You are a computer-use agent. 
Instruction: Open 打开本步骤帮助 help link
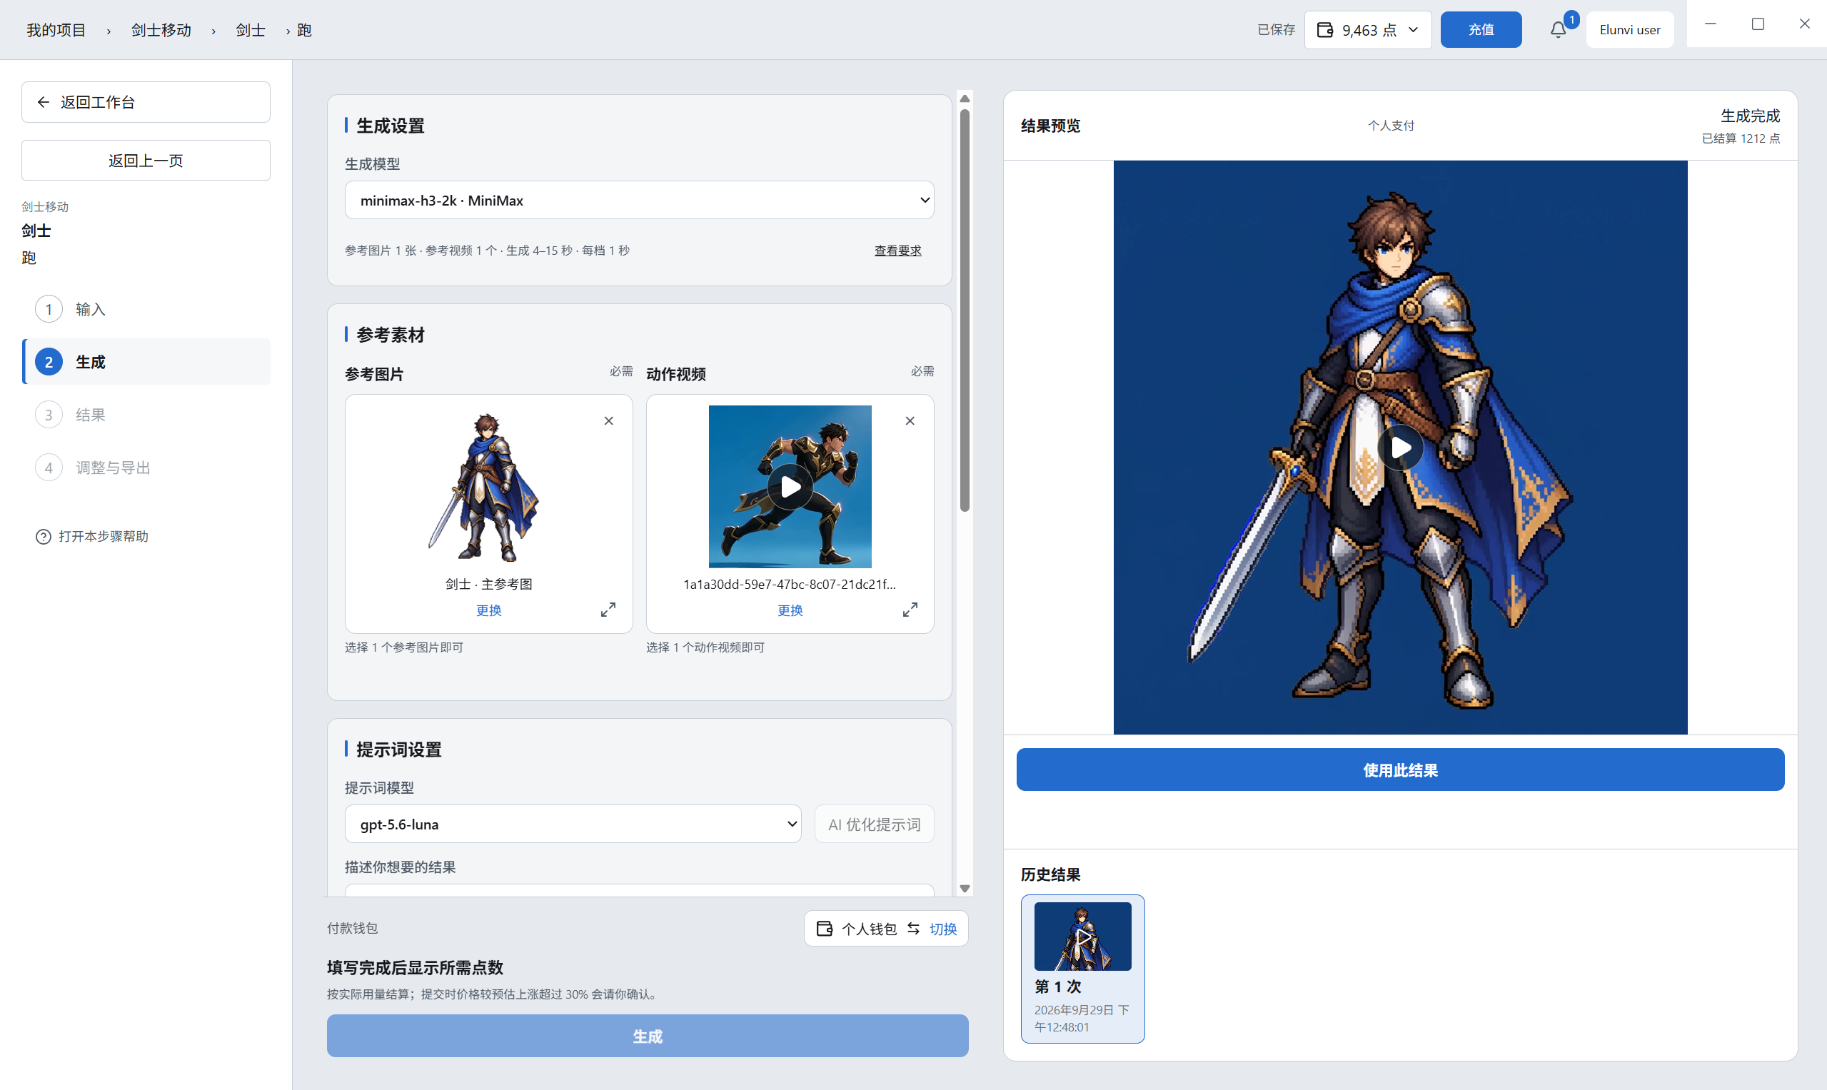tap(93, 537)
